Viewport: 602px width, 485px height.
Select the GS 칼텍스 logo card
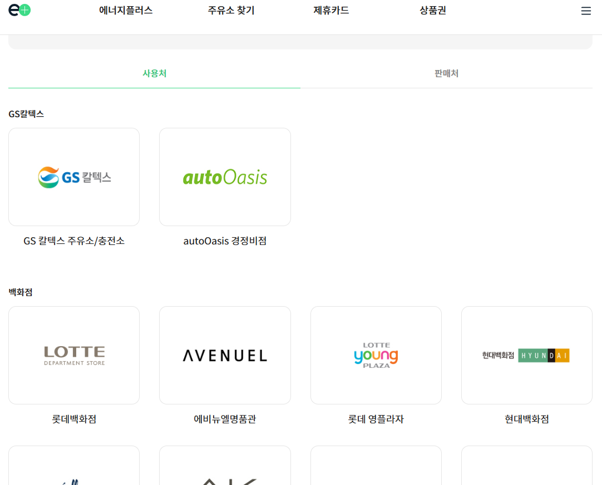coord(74,177)
